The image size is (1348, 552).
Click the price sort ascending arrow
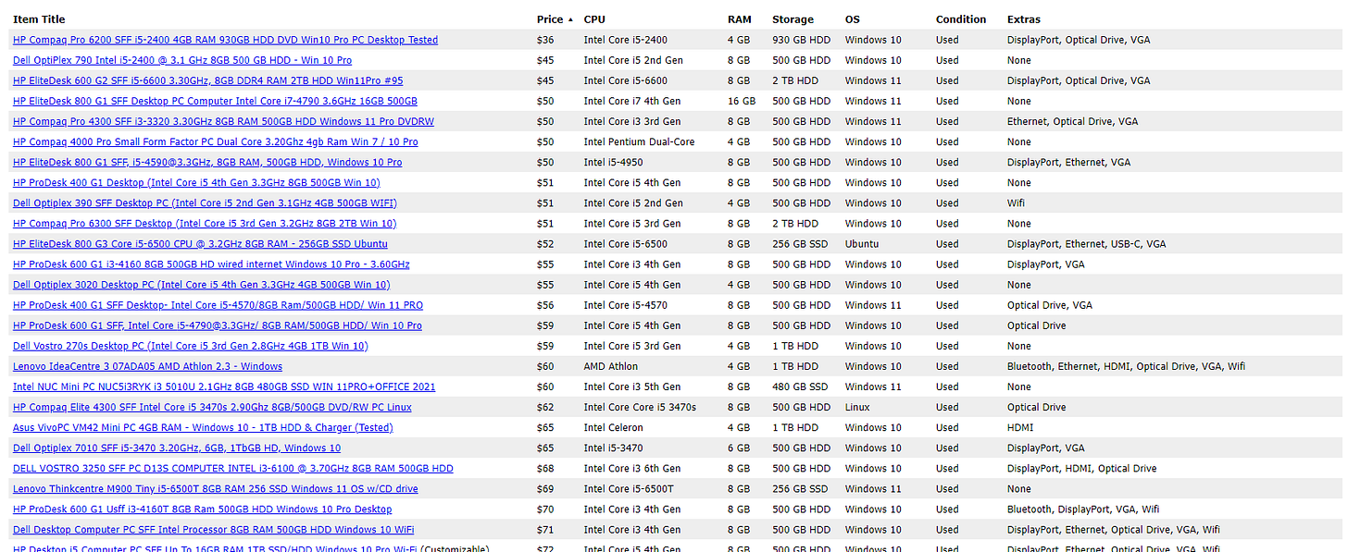(570, 19)
